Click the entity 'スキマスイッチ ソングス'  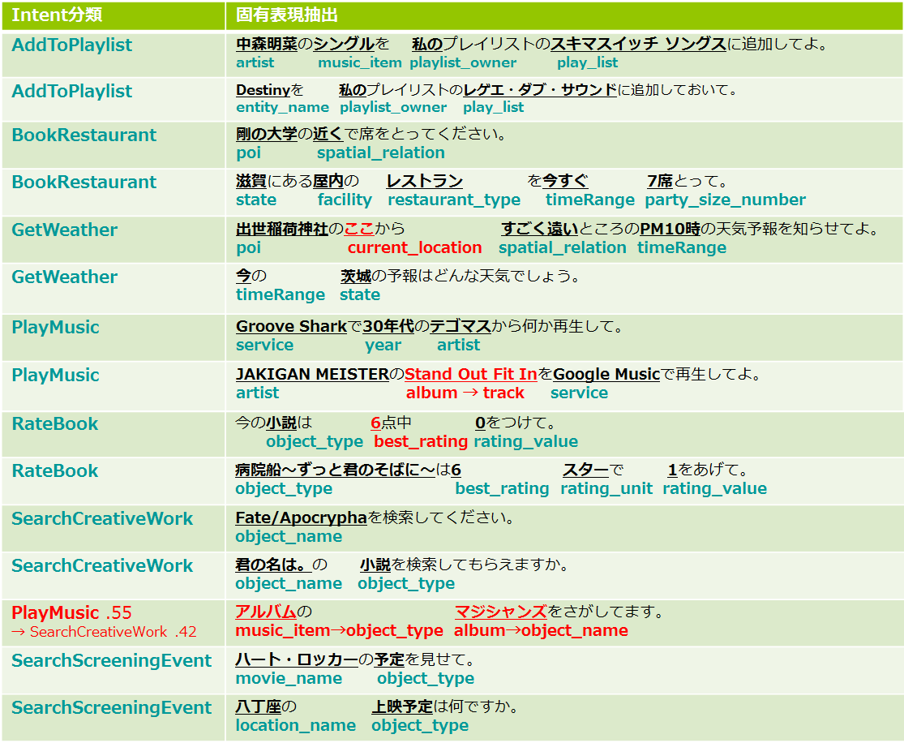coord(638,44)
